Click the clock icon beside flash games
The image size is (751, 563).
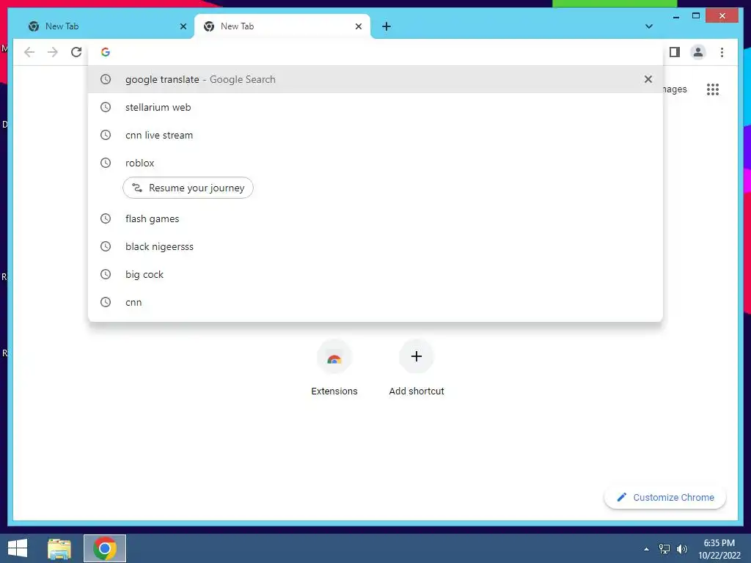(106, 218)
